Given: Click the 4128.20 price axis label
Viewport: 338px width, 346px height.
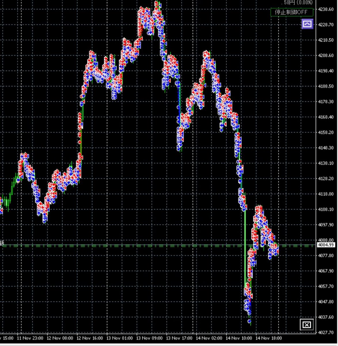Looking at the screenshot, I should pos(326,179).
